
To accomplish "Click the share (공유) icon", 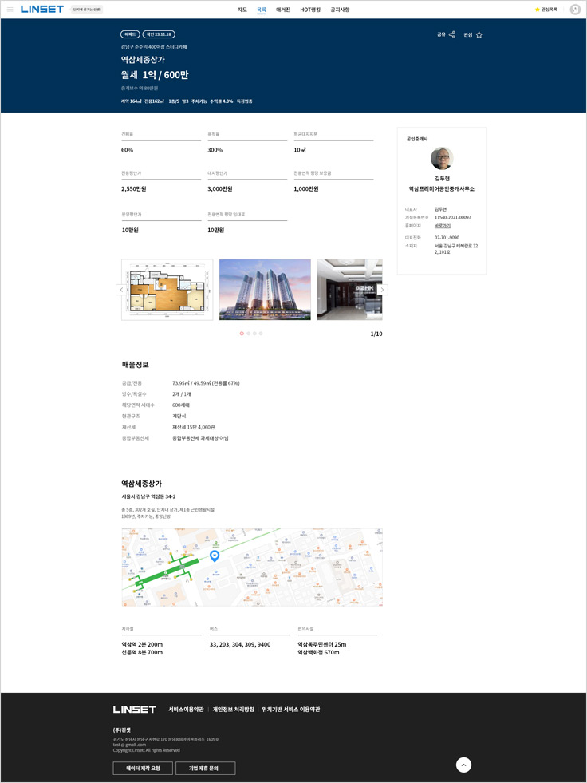I will (451, 34).
